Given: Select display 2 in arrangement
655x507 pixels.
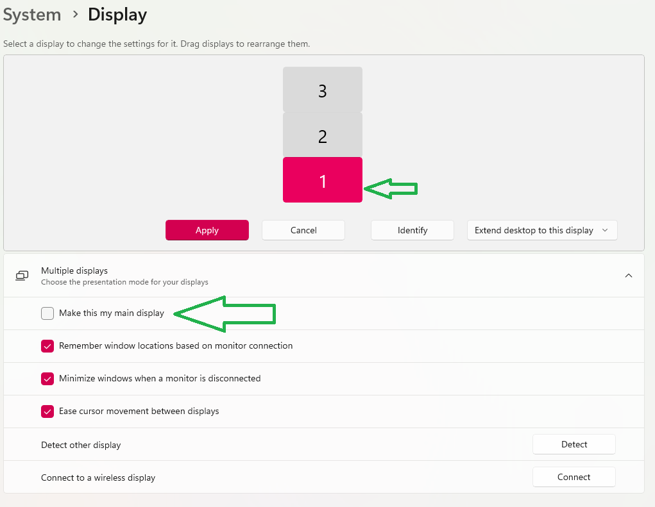Looking at the screenshot, I should click(x=323, y=135).
